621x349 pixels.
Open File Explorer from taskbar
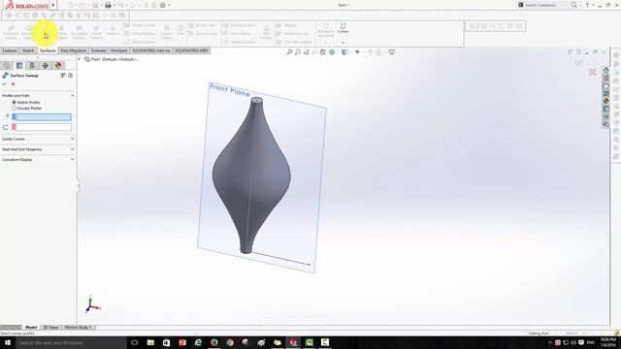150,342
